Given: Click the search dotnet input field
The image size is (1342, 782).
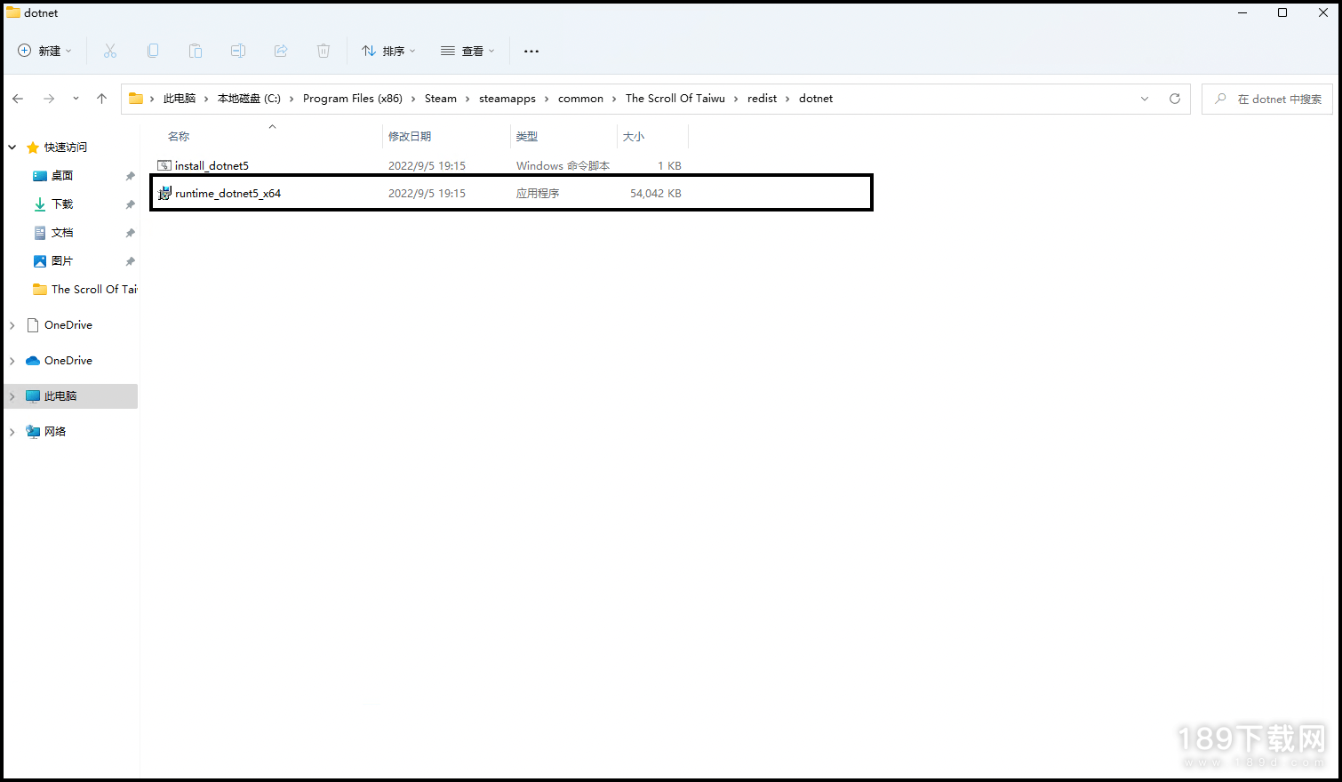Looking at the screenshot, I should click(x=1266, y=99).
